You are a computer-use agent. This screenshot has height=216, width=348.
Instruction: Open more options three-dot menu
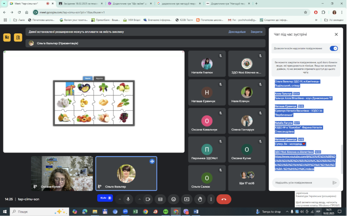(x=211, y=199)
